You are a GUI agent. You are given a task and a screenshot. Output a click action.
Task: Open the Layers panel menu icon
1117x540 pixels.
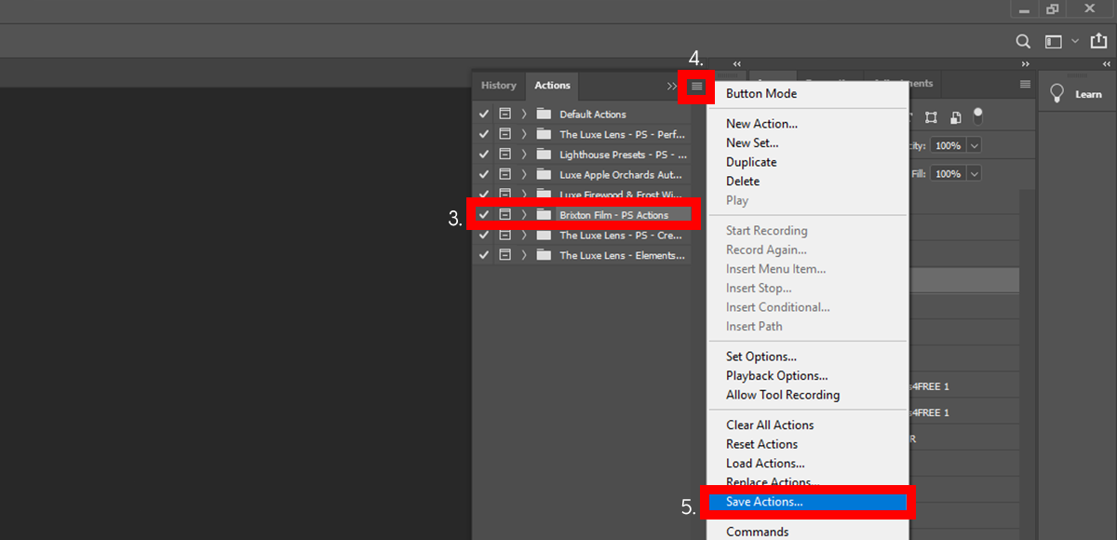coord(1025,84)
